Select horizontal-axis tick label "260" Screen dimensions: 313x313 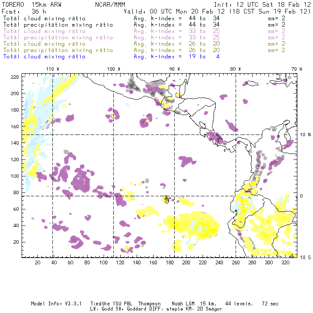236,263
